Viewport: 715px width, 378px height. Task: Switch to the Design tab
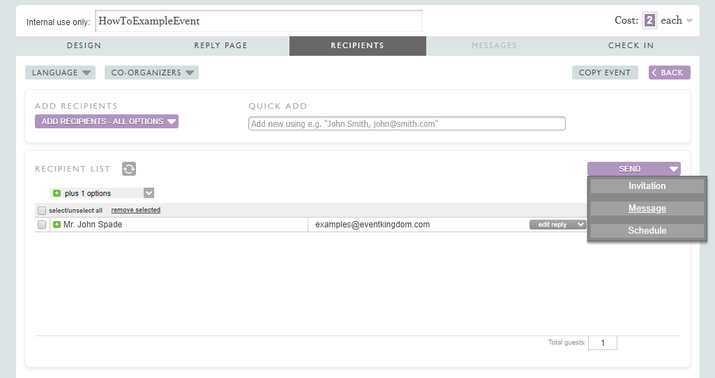pos(84,45)
